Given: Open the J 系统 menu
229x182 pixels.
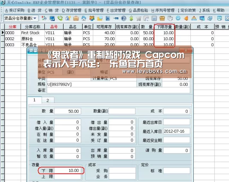Looking at the screenshot, I should [205, 10].
